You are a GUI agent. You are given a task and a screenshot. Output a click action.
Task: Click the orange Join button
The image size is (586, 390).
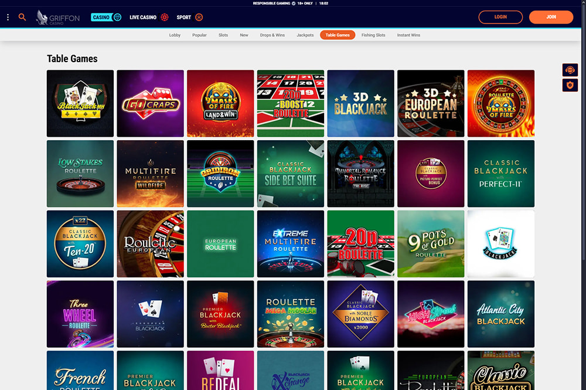(551, 17)
